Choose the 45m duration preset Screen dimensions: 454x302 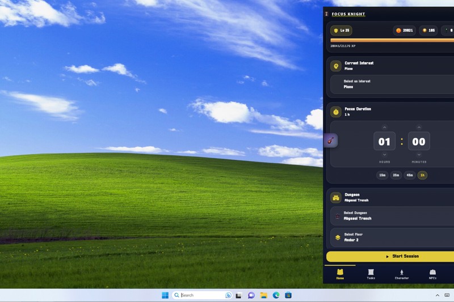coord(409,175)
